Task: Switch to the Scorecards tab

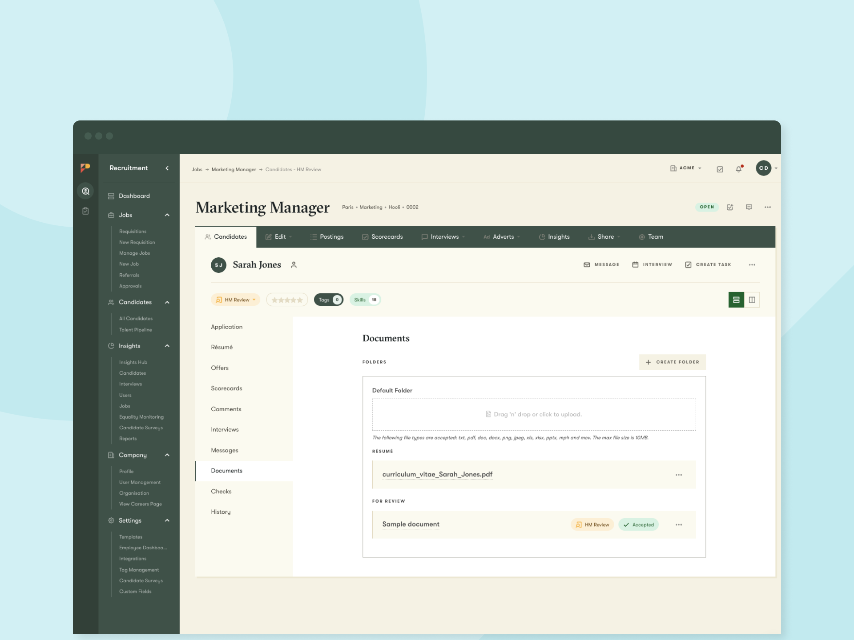Action: click(x=382, y=237)
